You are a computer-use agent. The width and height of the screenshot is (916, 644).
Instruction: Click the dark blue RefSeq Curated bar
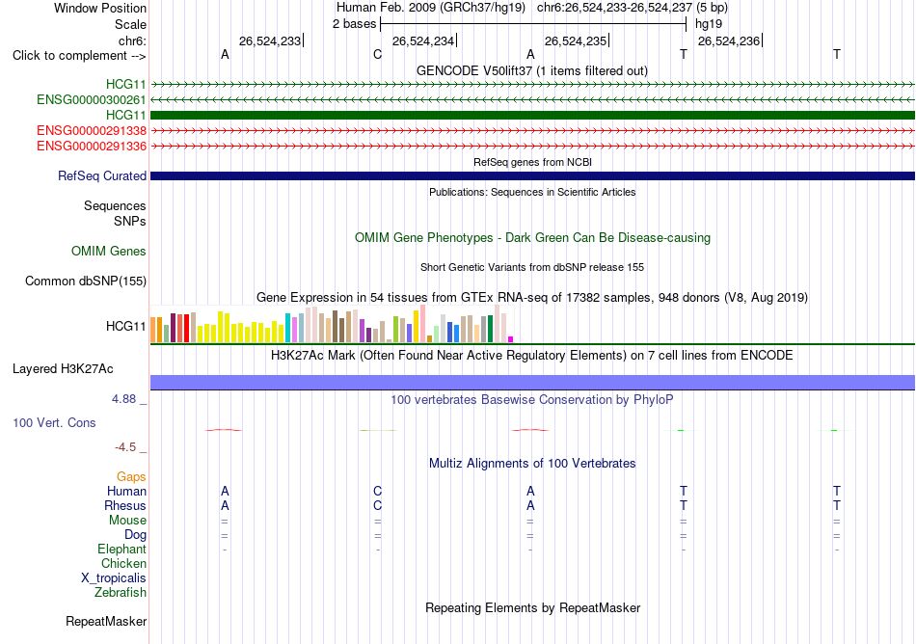click(x=532, y=175)
